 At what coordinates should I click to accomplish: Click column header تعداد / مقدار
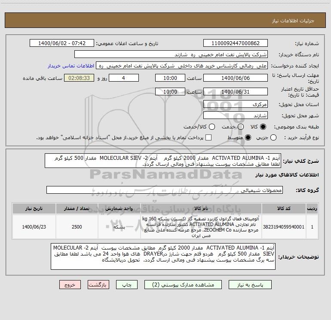[x=77, y=208]
